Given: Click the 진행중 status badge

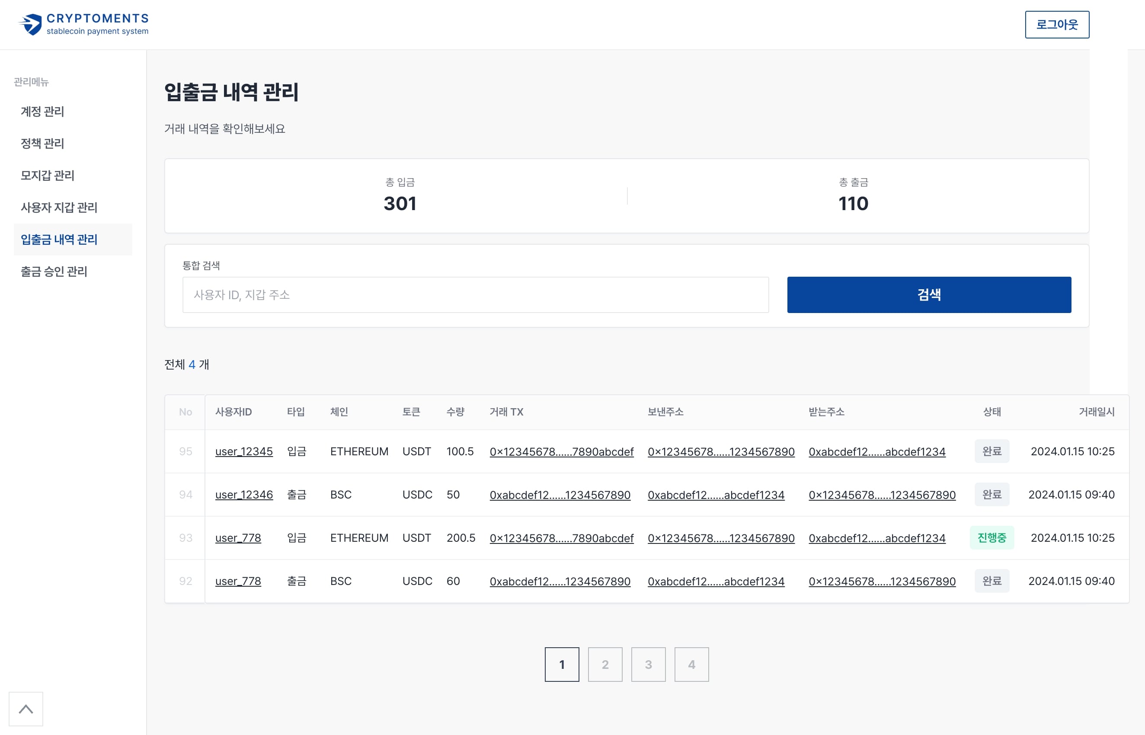Looking at the screenshot, I should coord(991,538).
